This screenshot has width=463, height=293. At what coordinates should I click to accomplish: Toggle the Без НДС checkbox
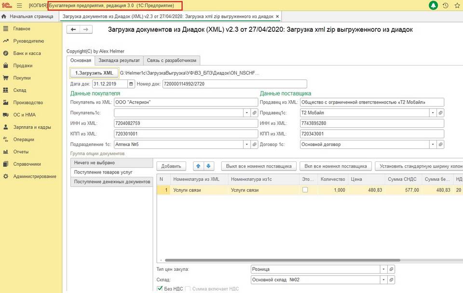tap(160, 289)
